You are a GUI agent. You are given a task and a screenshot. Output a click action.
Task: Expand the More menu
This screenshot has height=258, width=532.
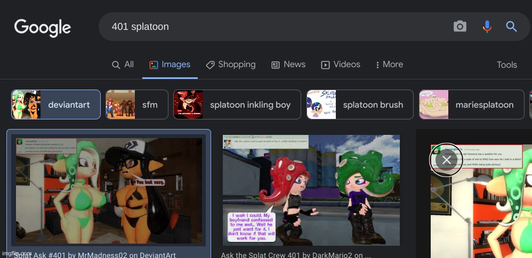390,64
